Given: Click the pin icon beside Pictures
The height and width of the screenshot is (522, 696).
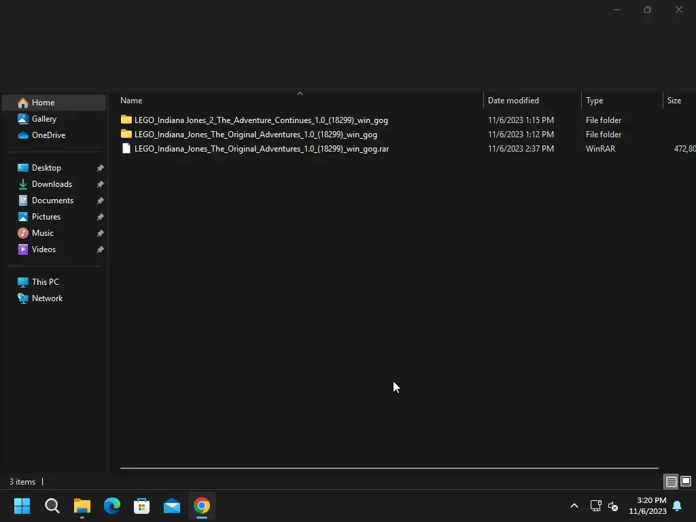Looking at the screenshot, I should pyautogui.click(x=101, y=217).
